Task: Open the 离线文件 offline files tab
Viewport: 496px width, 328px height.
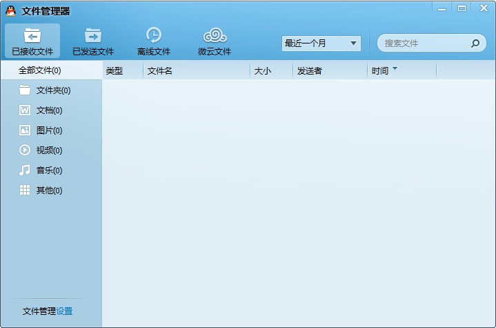Action: click(154, 41)
